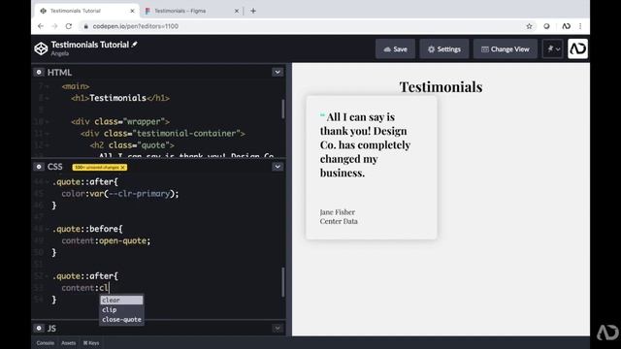Open the Assets panel
Image resolution: width=621 pixels, height=349 pixels.
69,343
